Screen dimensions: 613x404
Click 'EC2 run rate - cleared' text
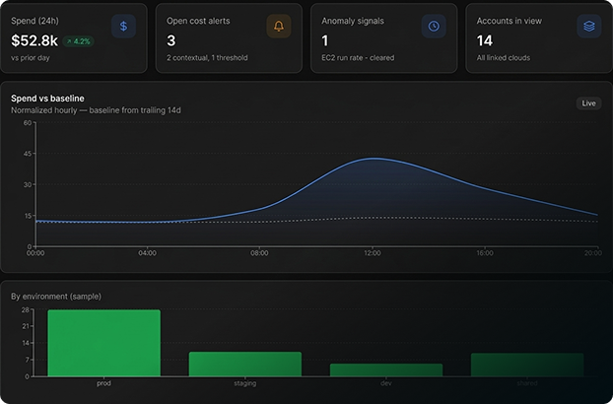(358, 58)
